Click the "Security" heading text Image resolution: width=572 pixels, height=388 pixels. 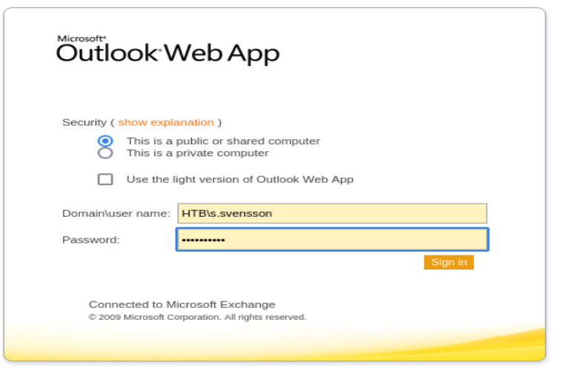pyautogui.click(x=84, y=122)
